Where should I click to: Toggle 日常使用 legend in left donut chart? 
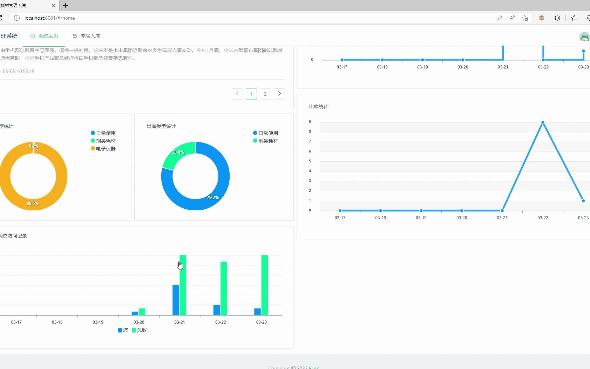coord(103,133)
